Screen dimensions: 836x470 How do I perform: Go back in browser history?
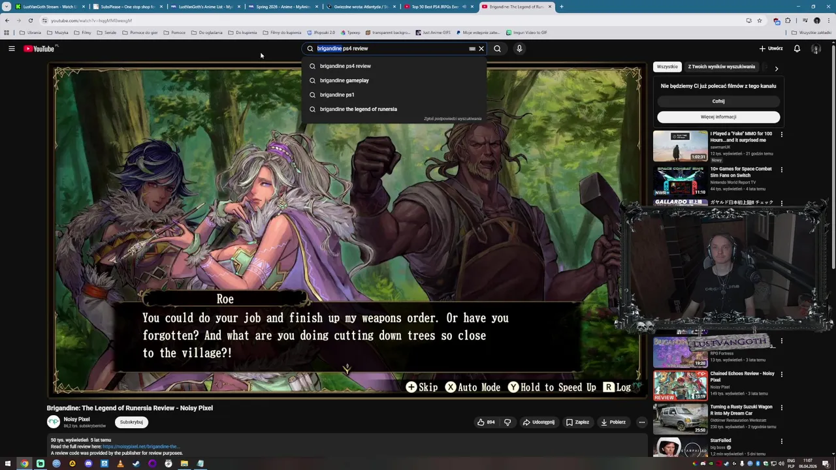(7, 20)
